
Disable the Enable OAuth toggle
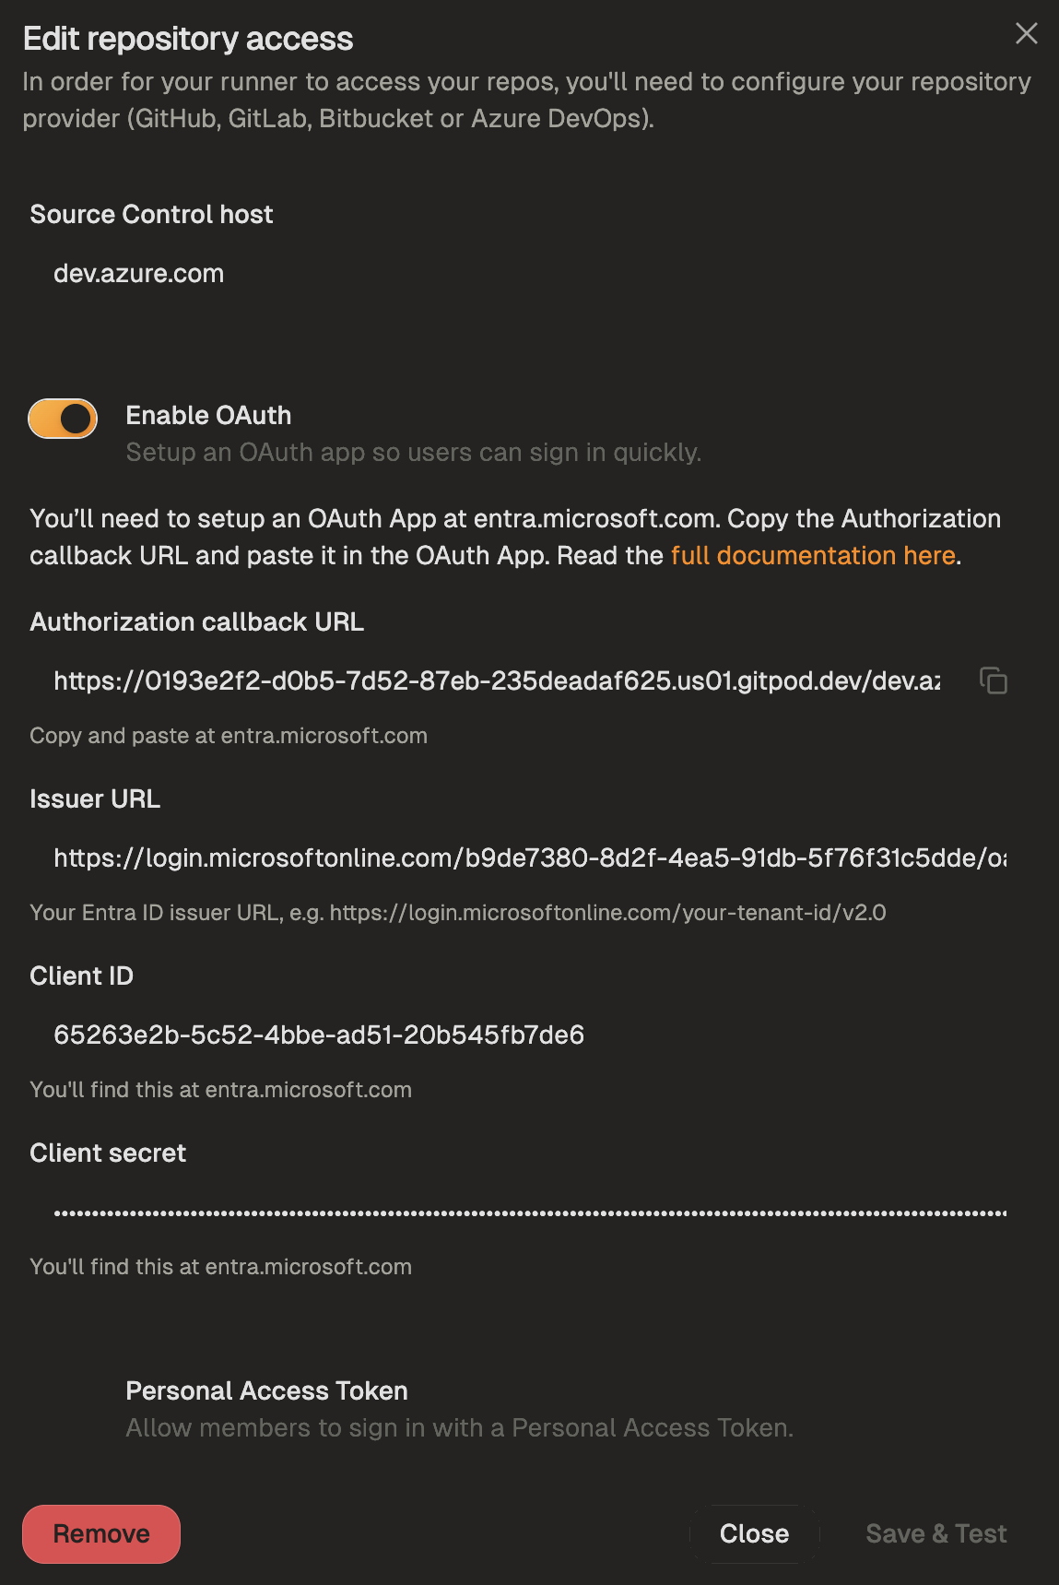click(62, 418)
